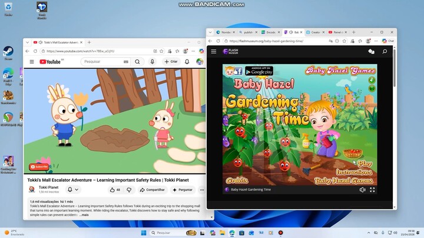Mute the Baby Hazel game audio
This screenshot has height=238, width=424.
click(362, 190)
